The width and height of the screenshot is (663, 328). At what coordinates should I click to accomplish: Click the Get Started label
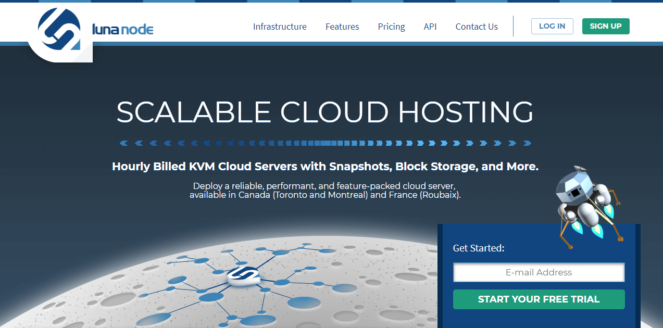pyautogui.click(x=479, y=248)
